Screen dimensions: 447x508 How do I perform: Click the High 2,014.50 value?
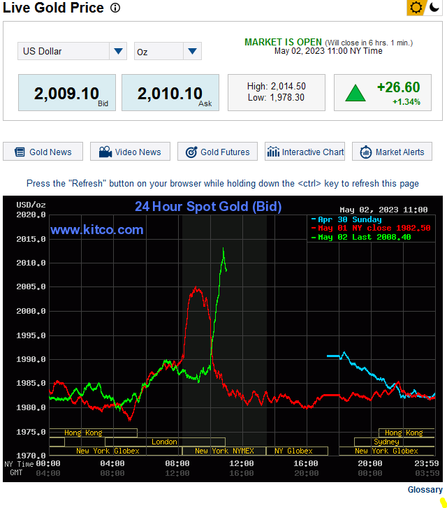277,86
